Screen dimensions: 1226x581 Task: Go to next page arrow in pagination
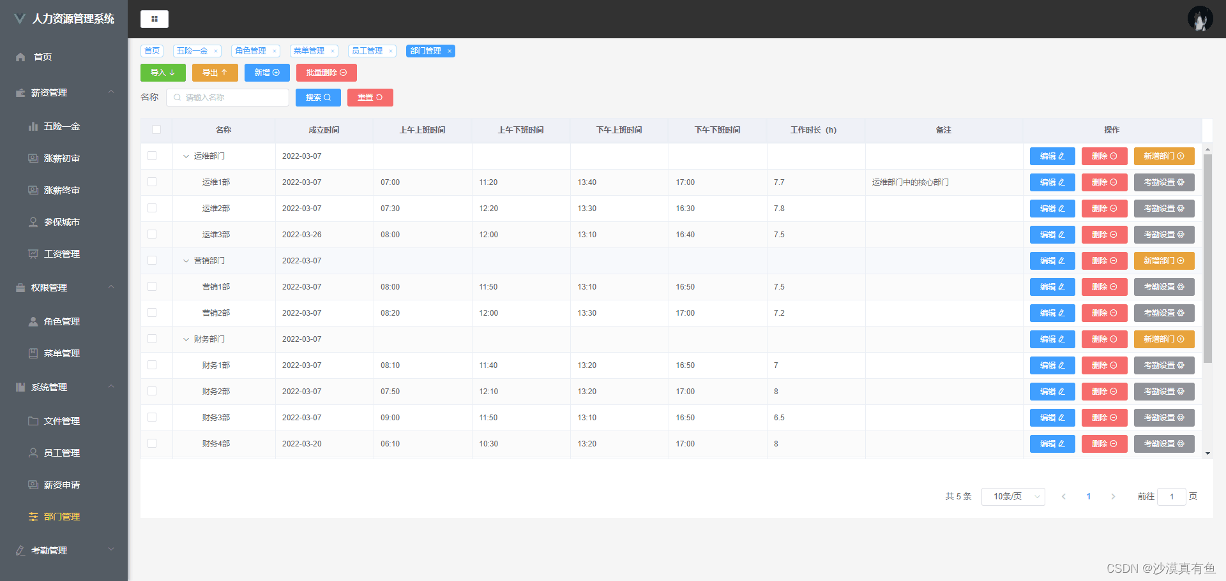click(1113, 497)
